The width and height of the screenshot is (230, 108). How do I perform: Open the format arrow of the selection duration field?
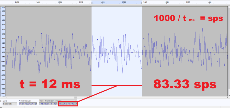coord(77,104)
